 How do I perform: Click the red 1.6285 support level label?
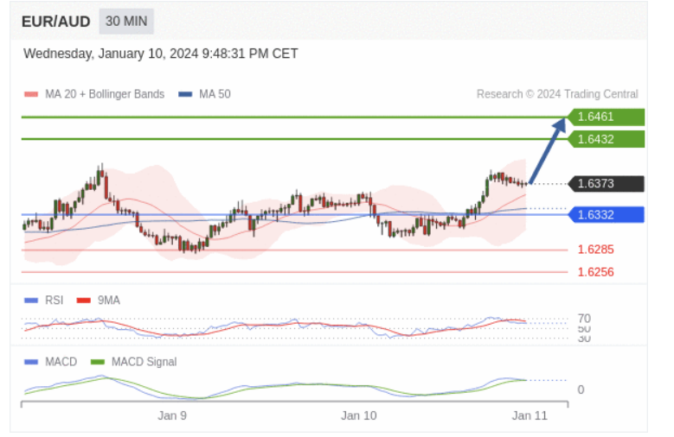(596, 250)
